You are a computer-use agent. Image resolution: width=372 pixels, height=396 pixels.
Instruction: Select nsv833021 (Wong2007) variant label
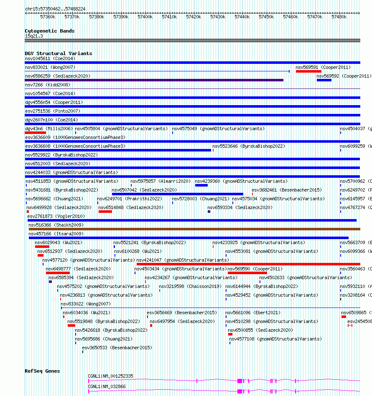coord(50,67)
